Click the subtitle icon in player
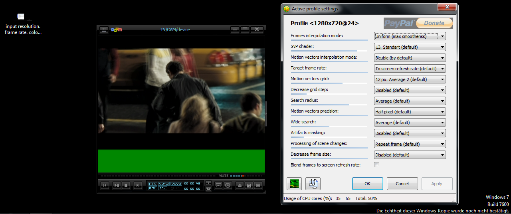This screenshot has width=511, height=214. 218,185
